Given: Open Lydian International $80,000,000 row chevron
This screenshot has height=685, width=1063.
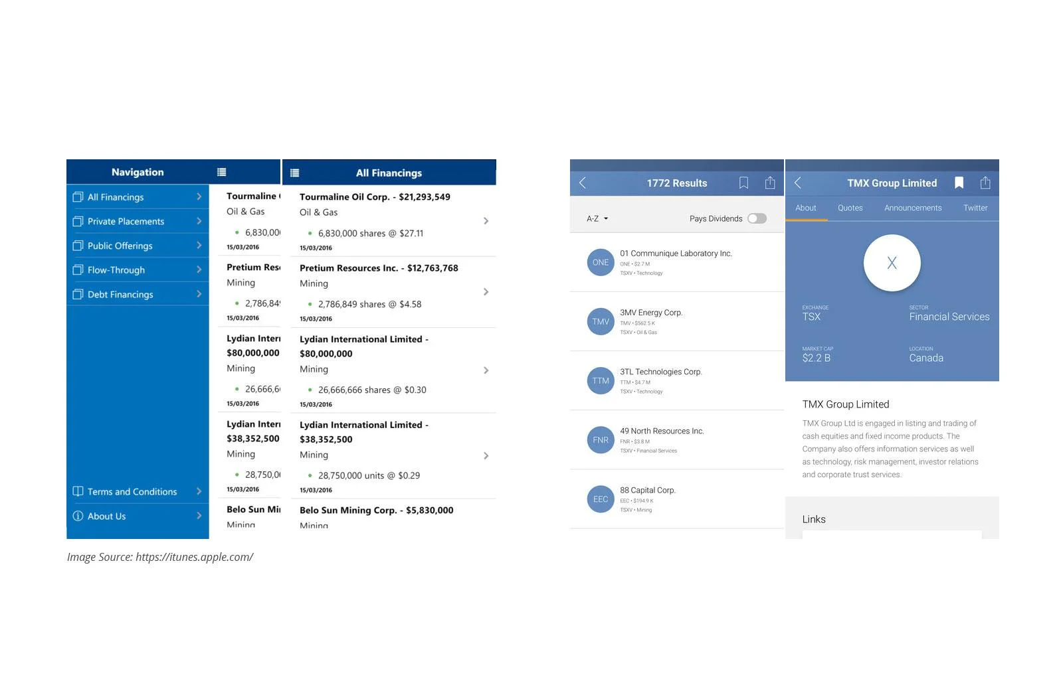Looking at the screenshot, I should click(x=486, y=370).
